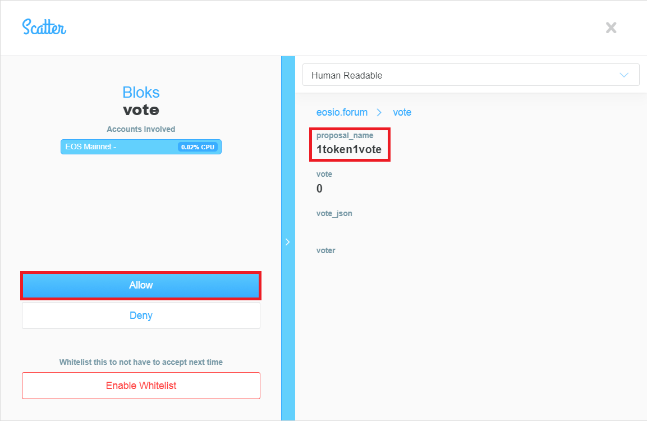Open the Human Readable format dropdown
Viewport: 647px width, 421px height.
(x=471, y=75)
